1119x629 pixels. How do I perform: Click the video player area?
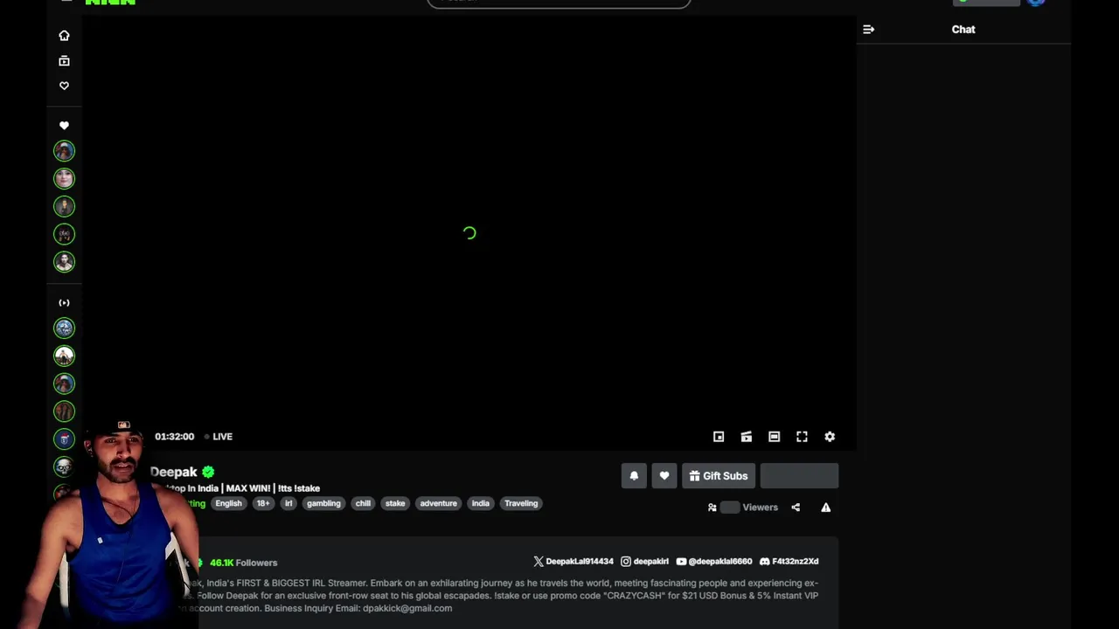tap(469, 232)
